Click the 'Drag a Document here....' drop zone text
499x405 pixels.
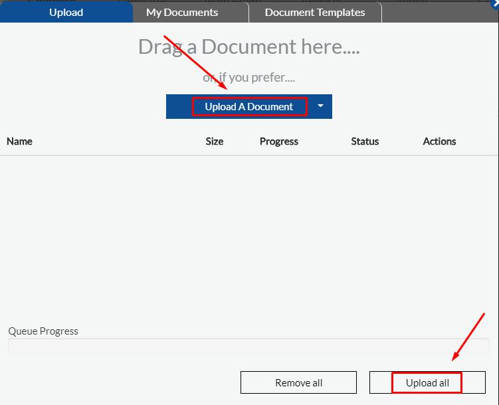(249, 46)
